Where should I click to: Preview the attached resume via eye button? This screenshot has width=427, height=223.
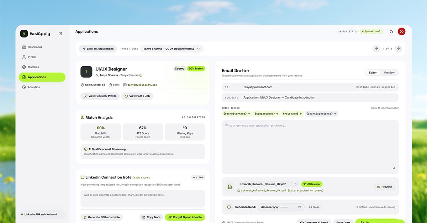(384, 187)
